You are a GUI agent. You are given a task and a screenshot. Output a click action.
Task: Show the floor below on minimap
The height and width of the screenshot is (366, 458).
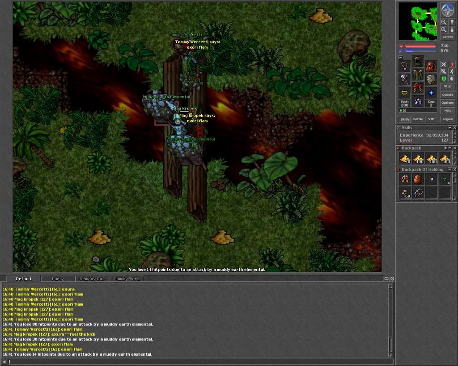click(x=452, y=29)
